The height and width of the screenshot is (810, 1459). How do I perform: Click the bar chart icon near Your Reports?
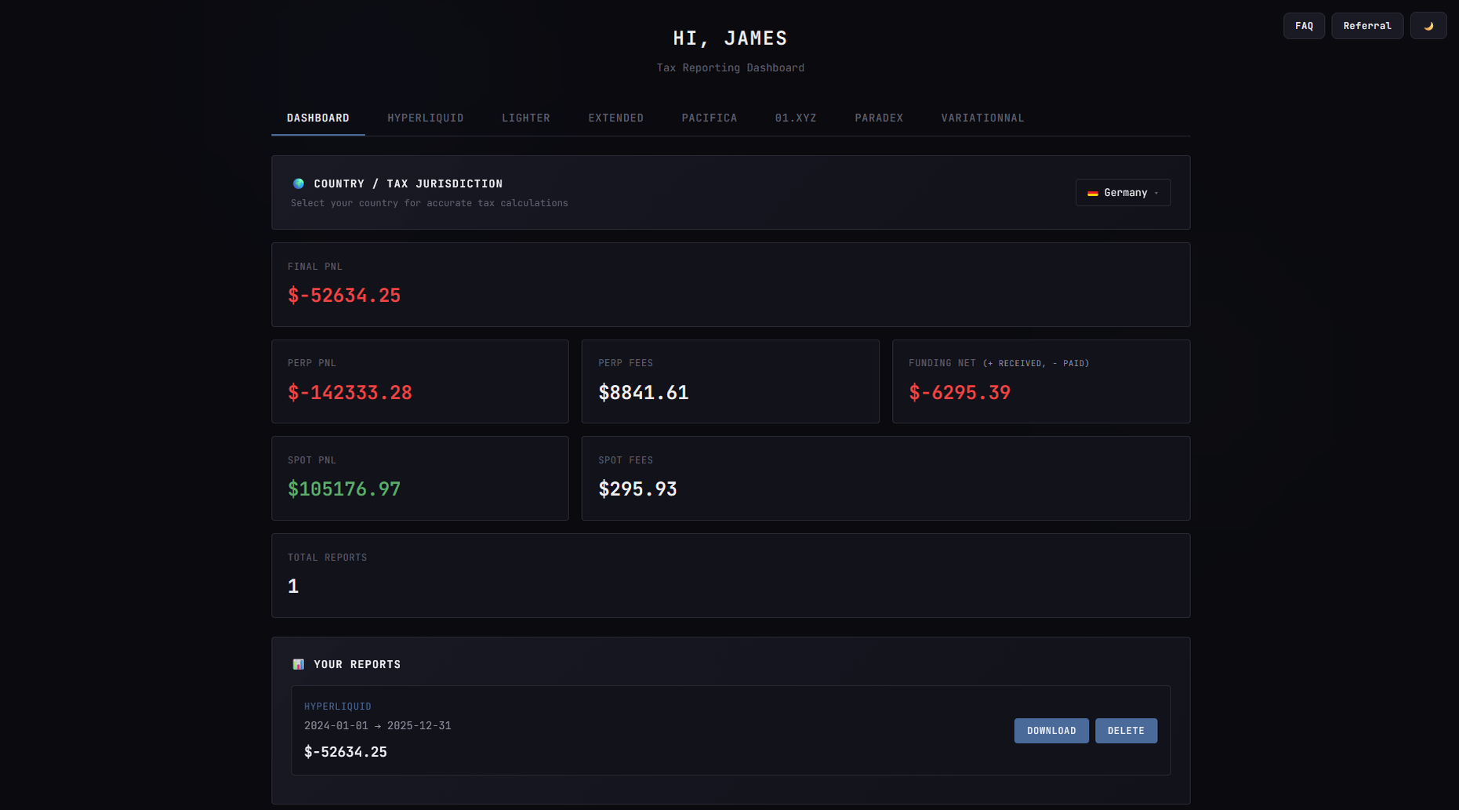point(299,664)
